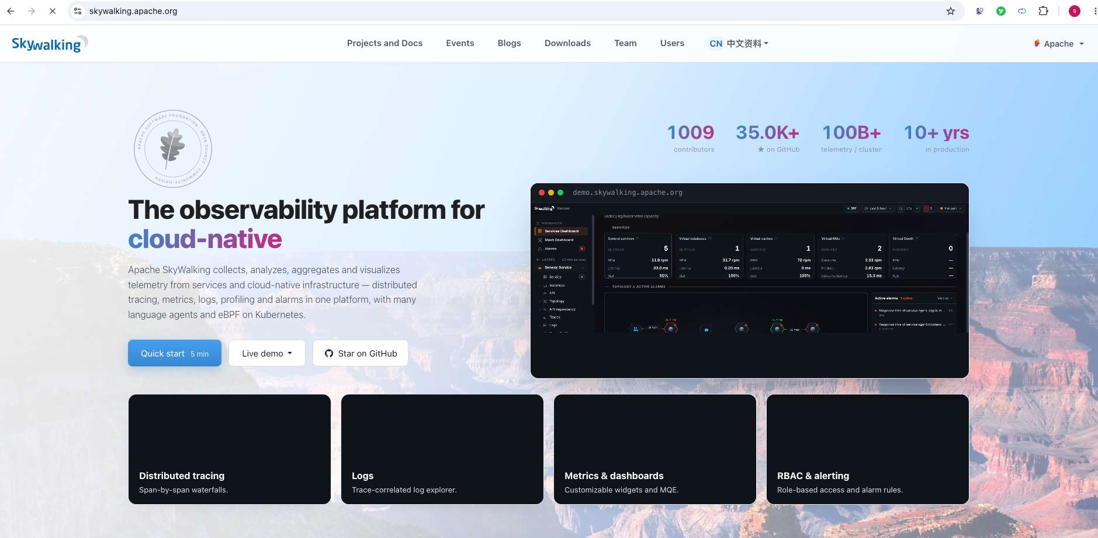1098x538 pixels.
Task: Expand the Apache dropdown menu
Action: (1058, 44)
